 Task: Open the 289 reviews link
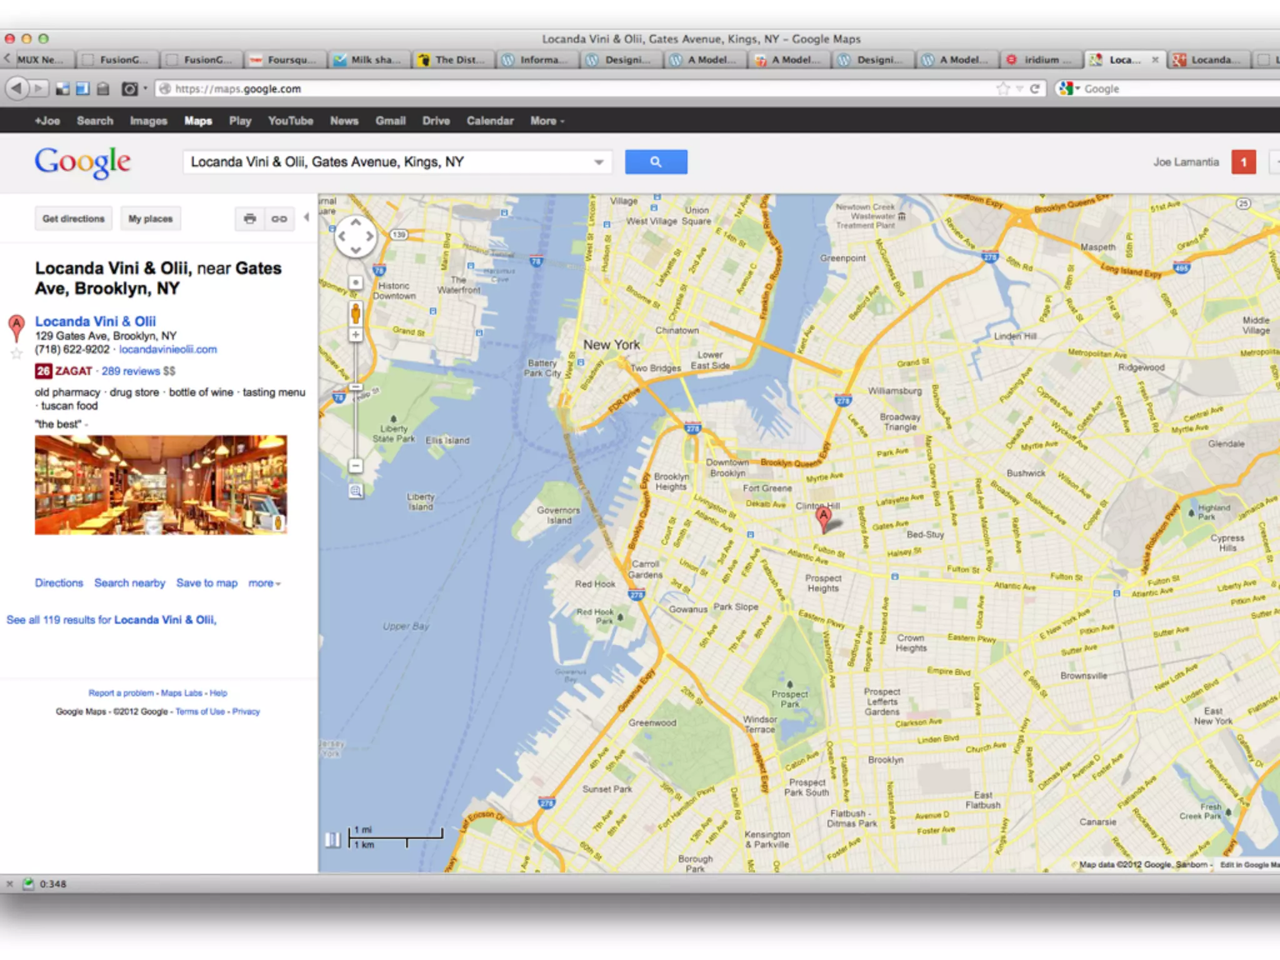131,371
